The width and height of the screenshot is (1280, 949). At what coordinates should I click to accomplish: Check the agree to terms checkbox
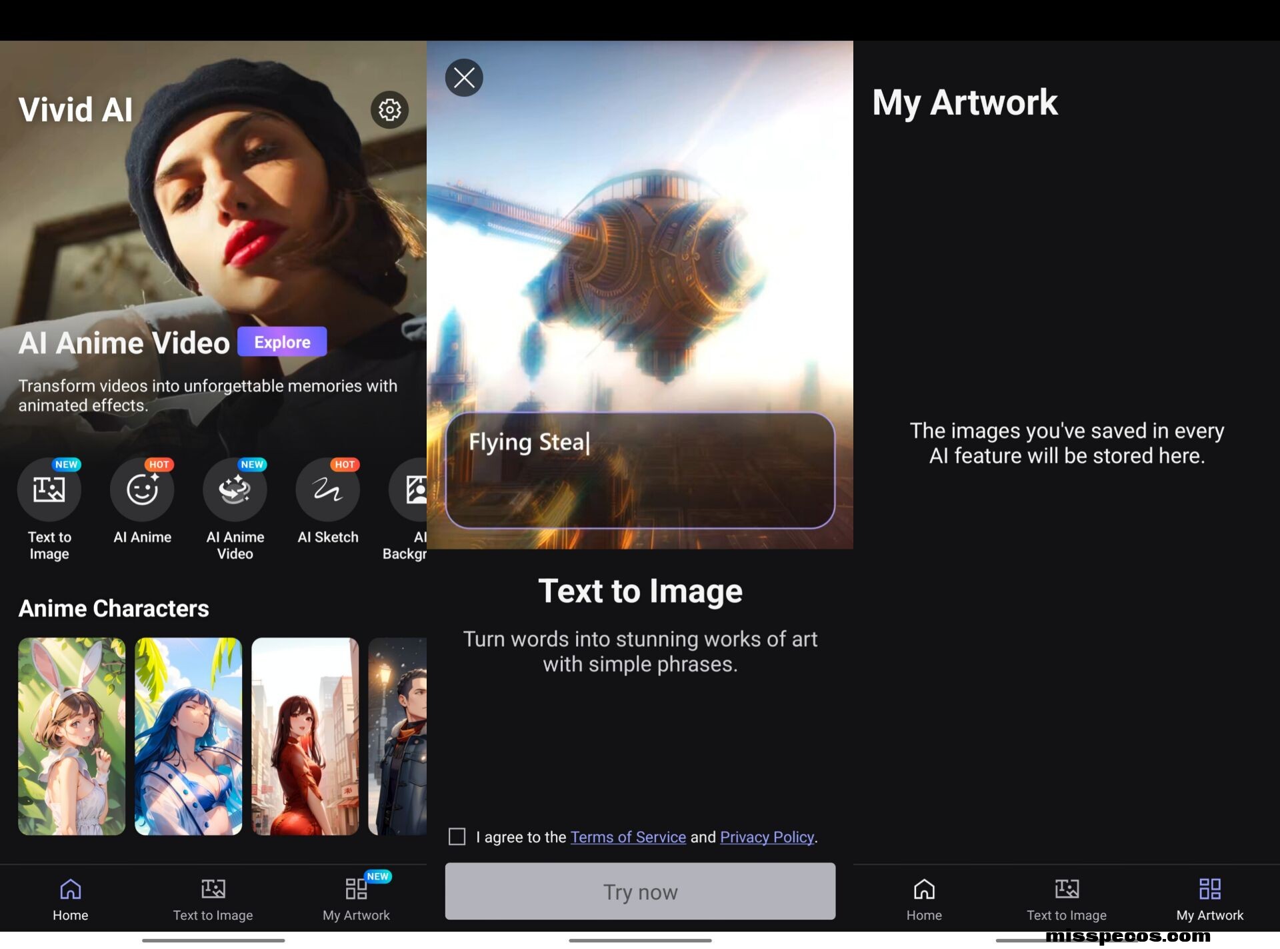(457, 836)
